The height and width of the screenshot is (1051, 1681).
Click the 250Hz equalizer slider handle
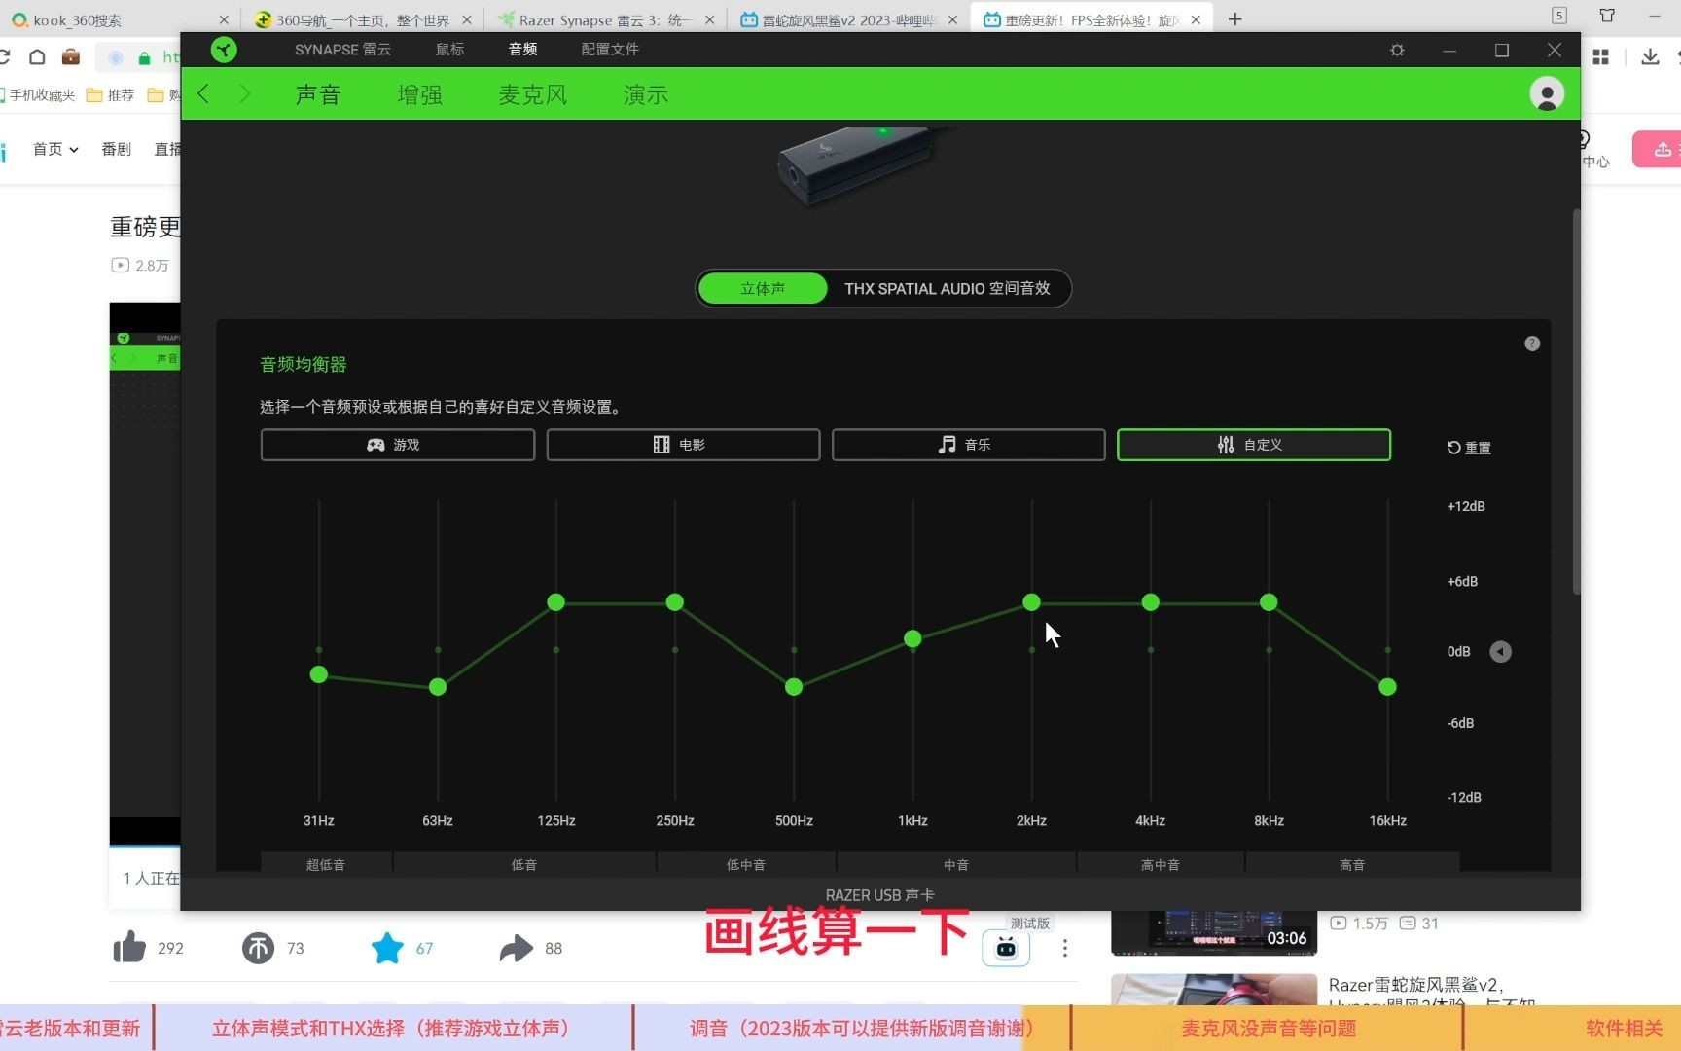click(x=675, y=602)
